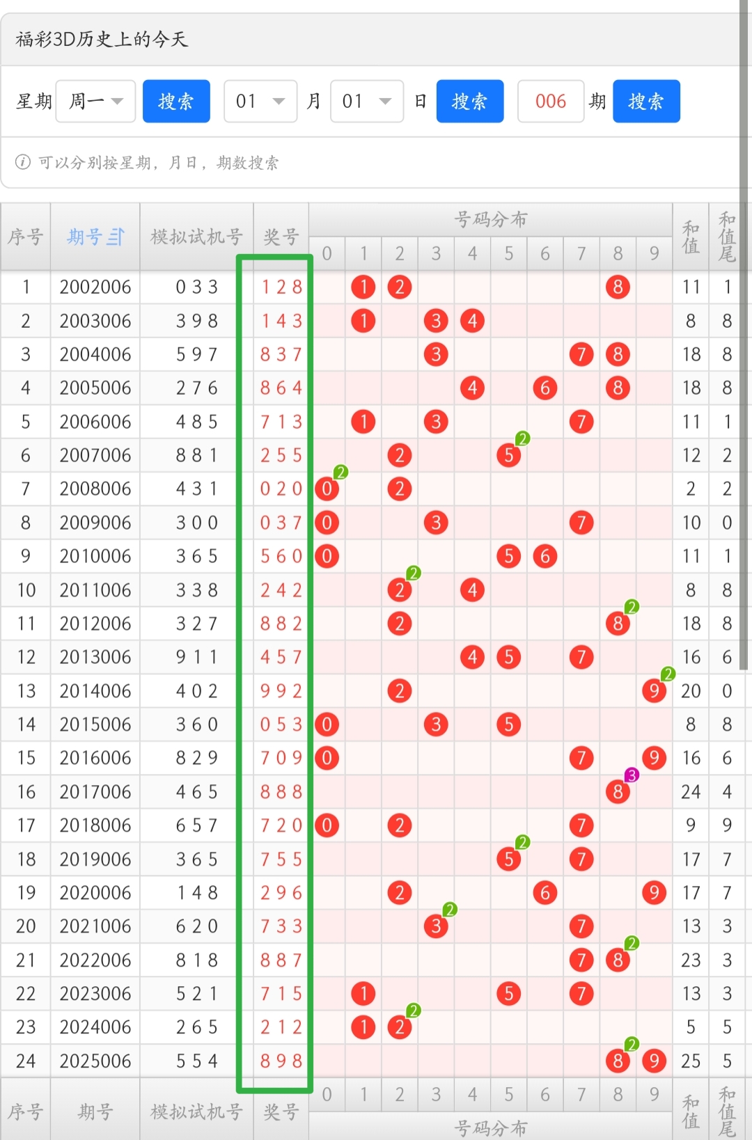Click red ball 8 in row 2017006
Screen dimensions: 752x1140
(x=618, y=792)
